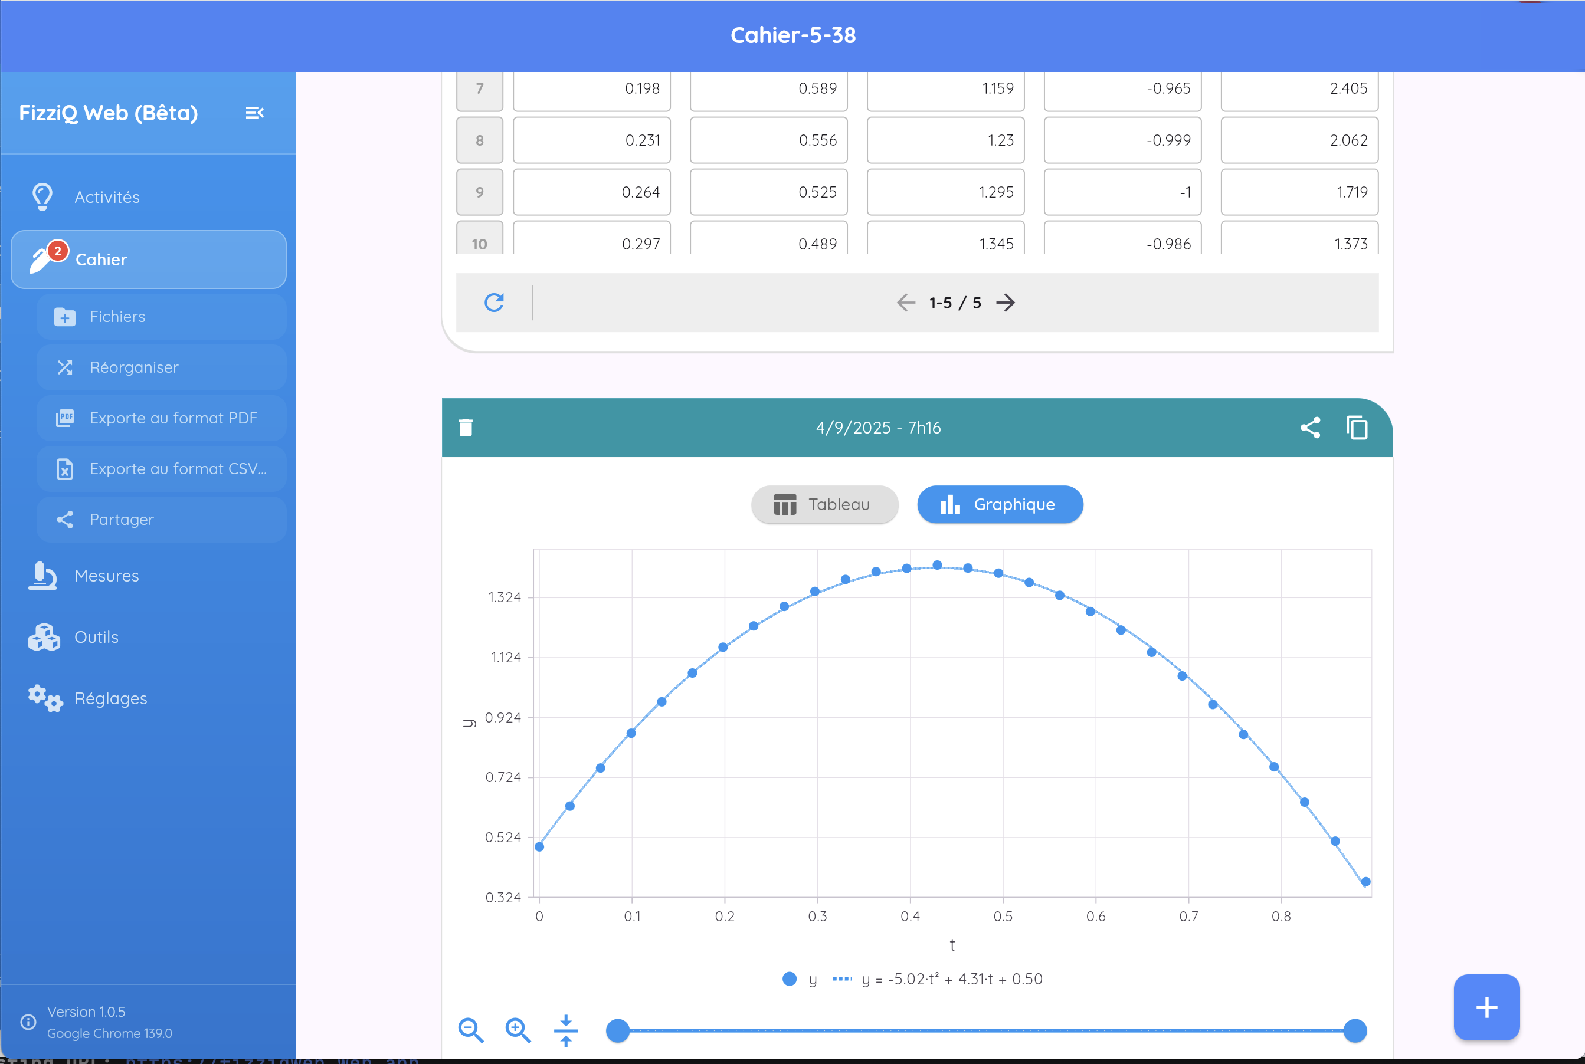Delete the 4/9/2025 graph card
Image resolution: width=1585 pixels, height=1064 pixels.
(x=466, y=428)
